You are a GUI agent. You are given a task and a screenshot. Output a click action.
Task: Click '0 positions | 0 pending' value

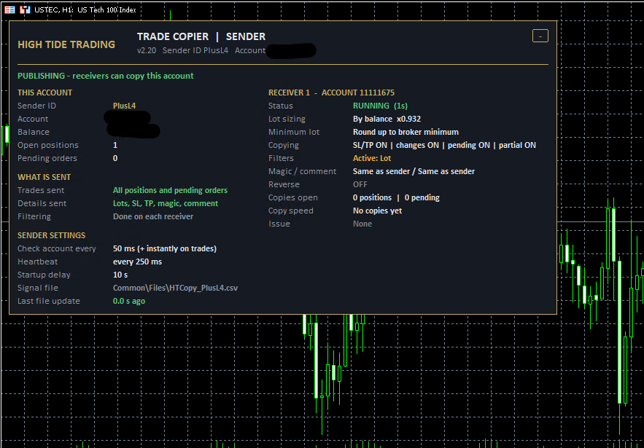[396, 197]
